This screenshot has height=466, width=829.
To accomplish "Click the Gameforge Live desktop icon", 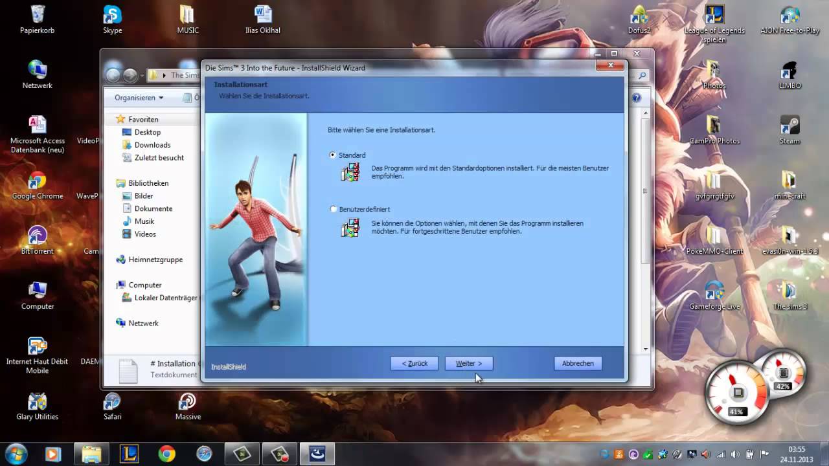I will click(714, 295).
